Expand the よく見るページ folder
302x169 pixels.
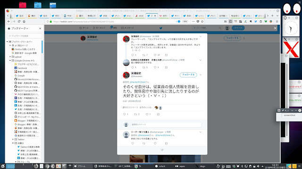coord(10,46)
